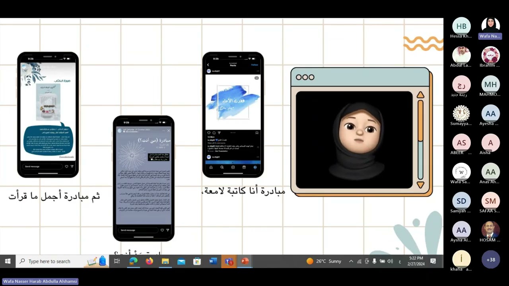The width and height of the screenshot is (509, 286).
Task: Switch to Microsoft Teams on taskbar
Action: [229, 261]
